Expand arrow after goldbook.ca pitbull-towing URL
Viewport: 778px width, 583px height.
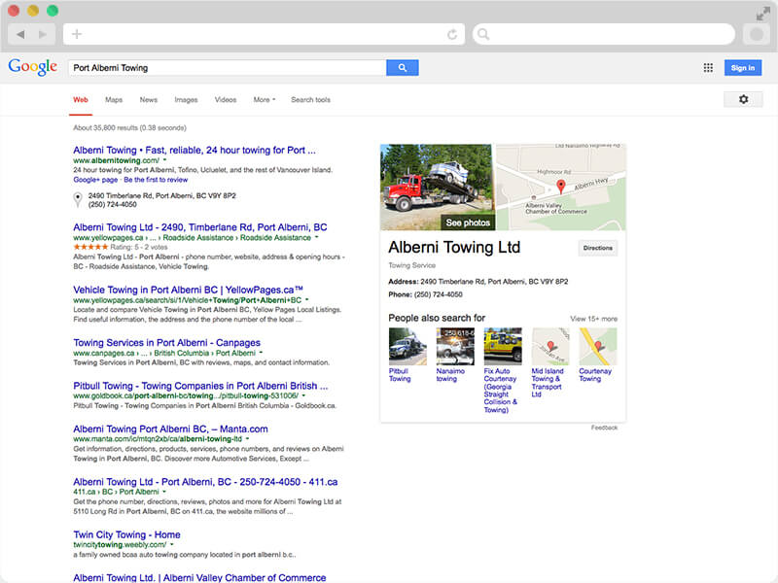(303, 395)
